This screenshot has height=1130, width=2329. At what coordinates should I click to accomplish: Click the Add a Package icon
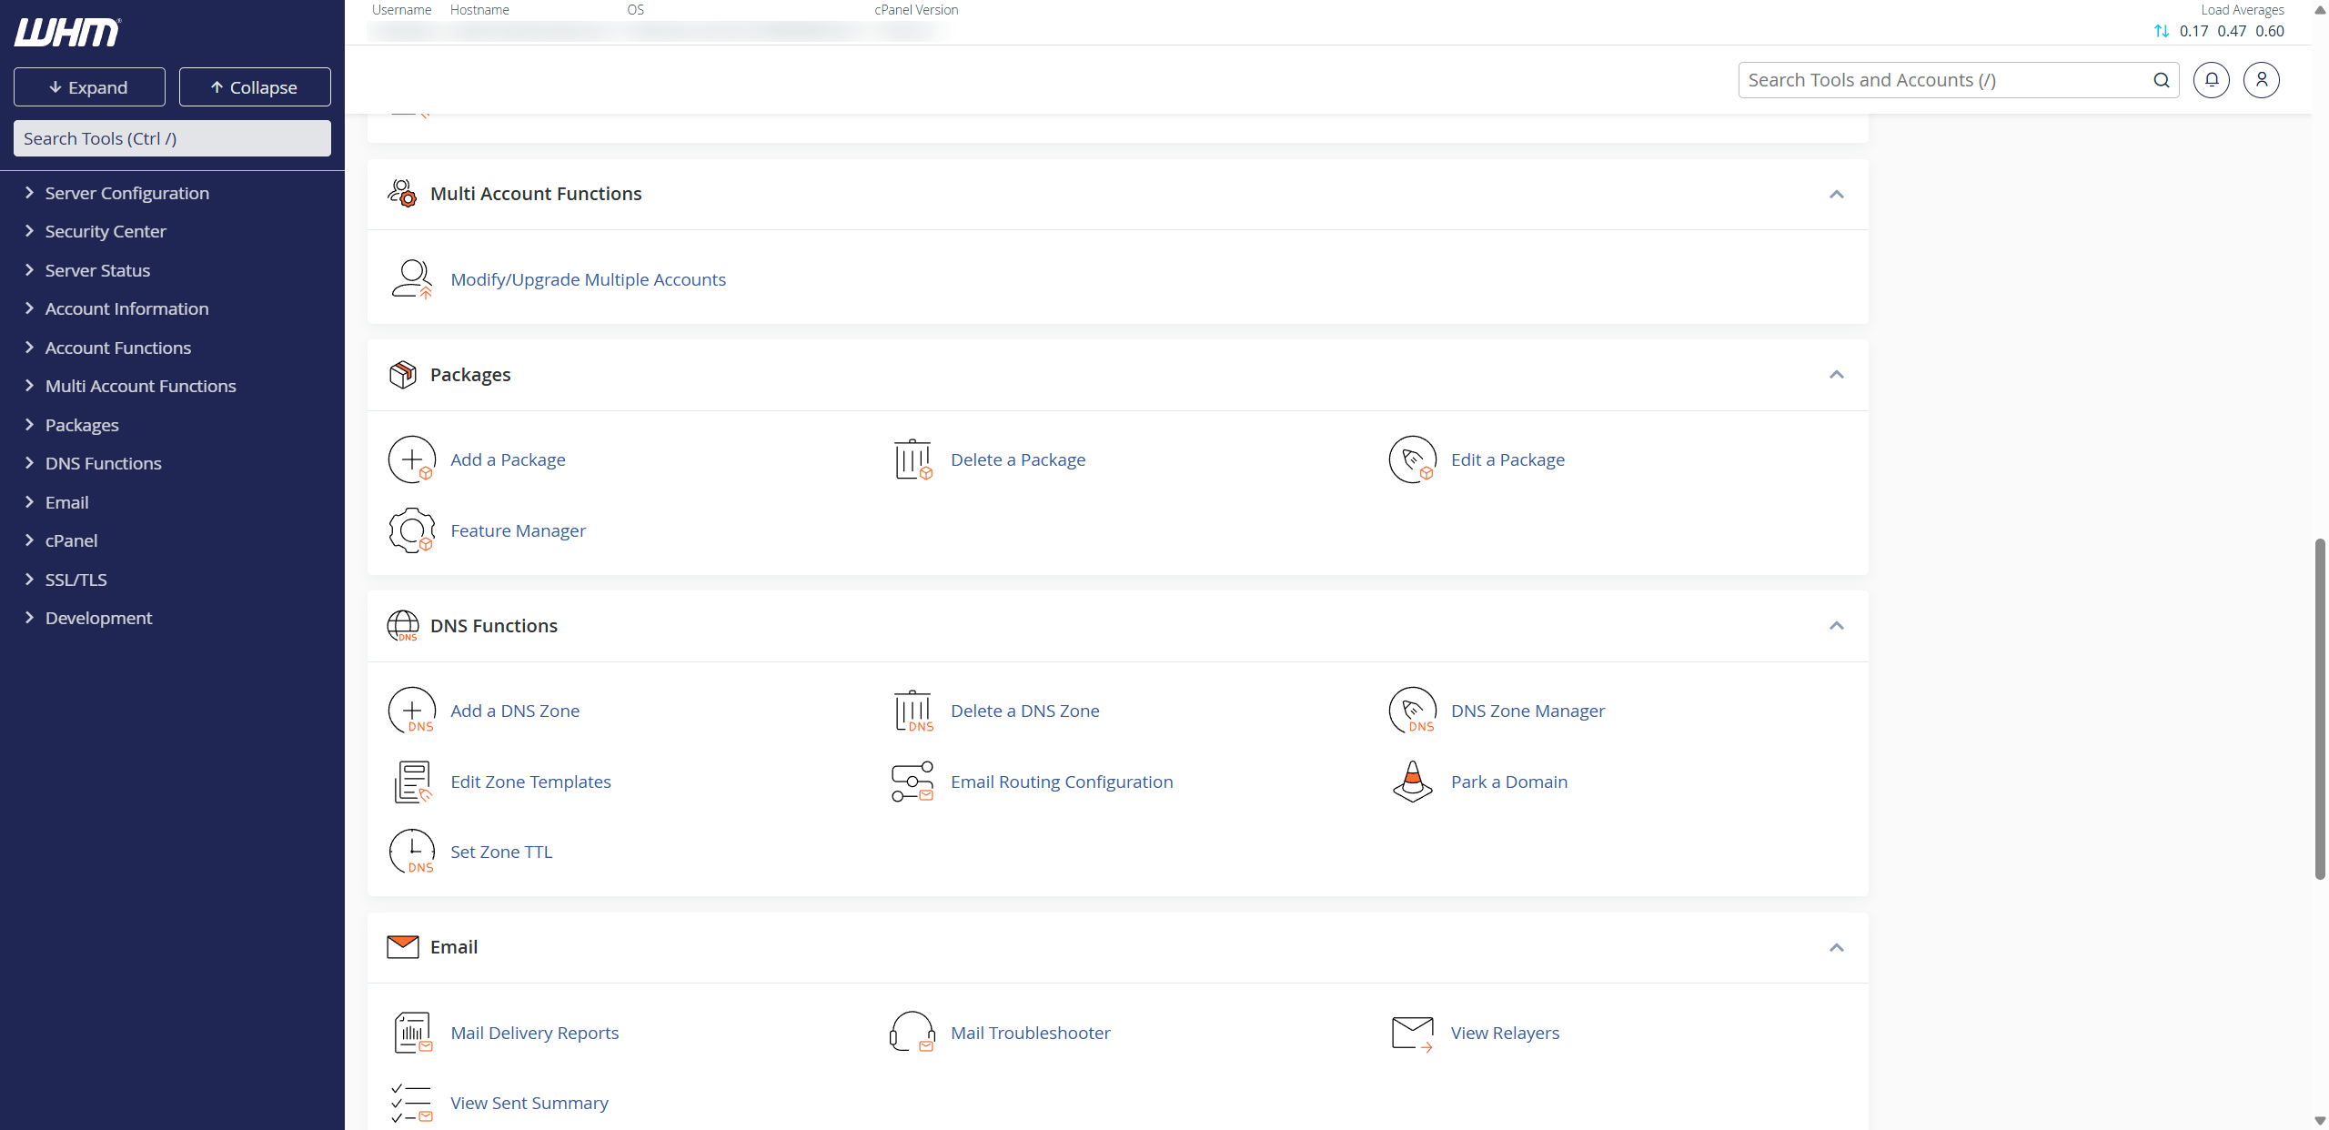click(x=412, y=460)
